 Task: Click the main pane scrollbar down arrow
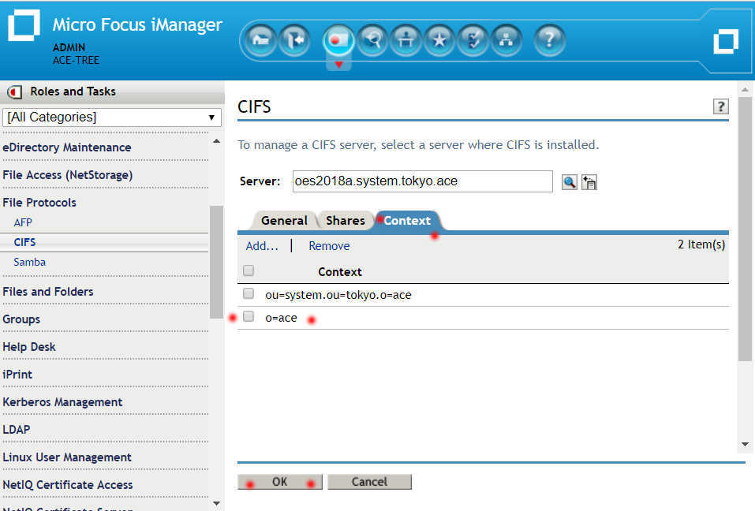click(x=745, y=445)
